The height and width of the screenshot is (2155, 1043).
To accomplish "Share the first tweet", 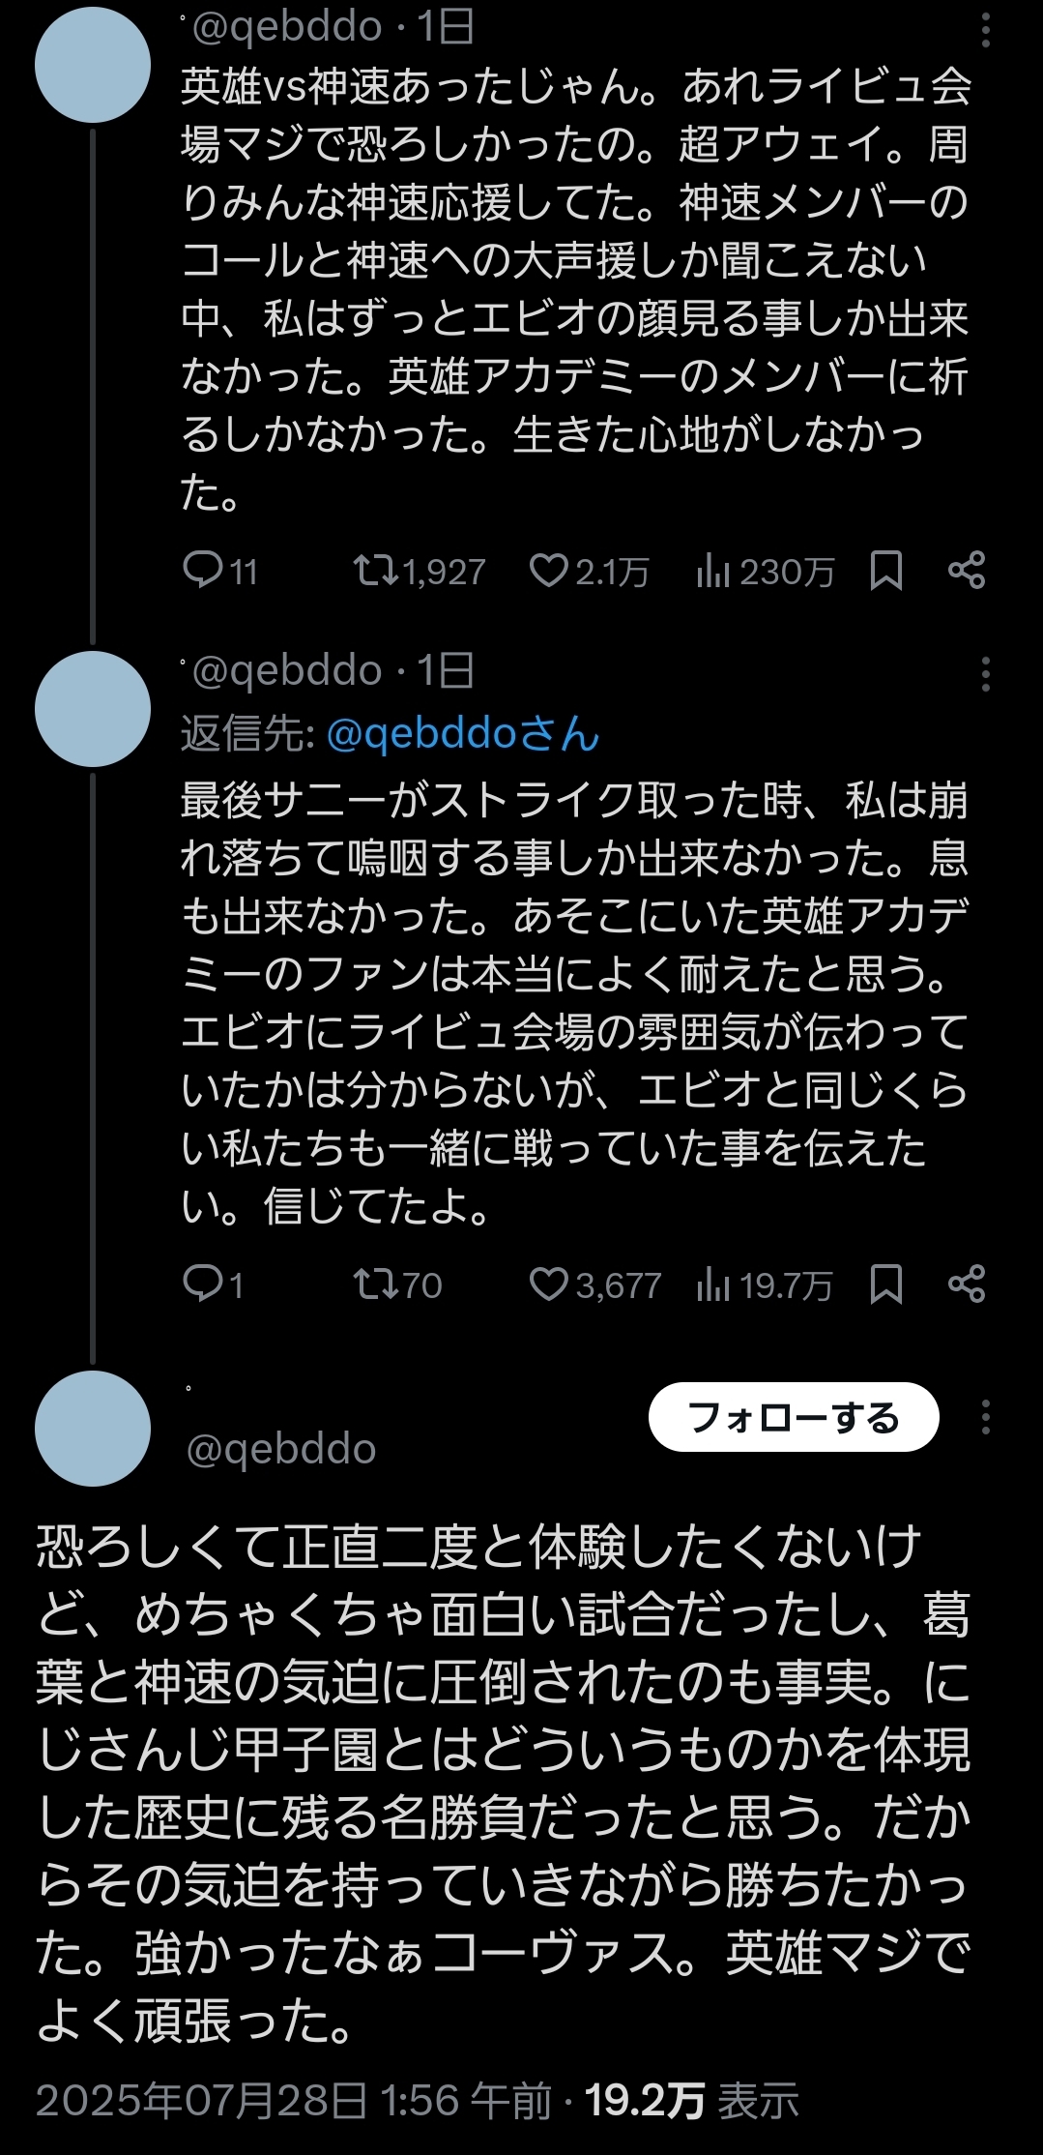I will 967,571.
